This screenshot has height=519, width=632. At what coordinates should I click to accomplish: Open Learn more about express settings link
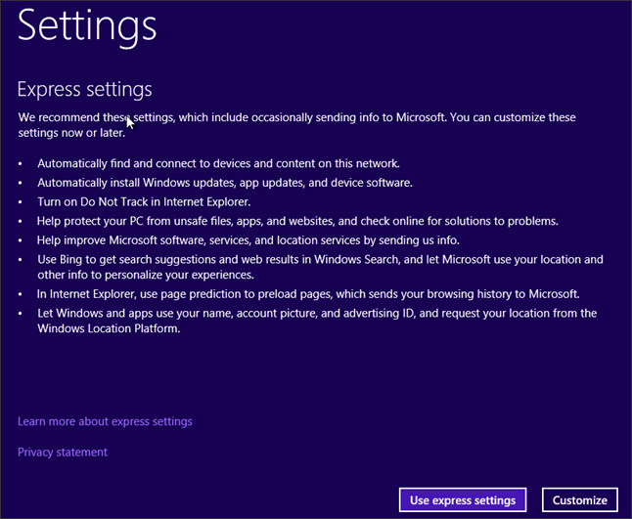pos(105,421)
